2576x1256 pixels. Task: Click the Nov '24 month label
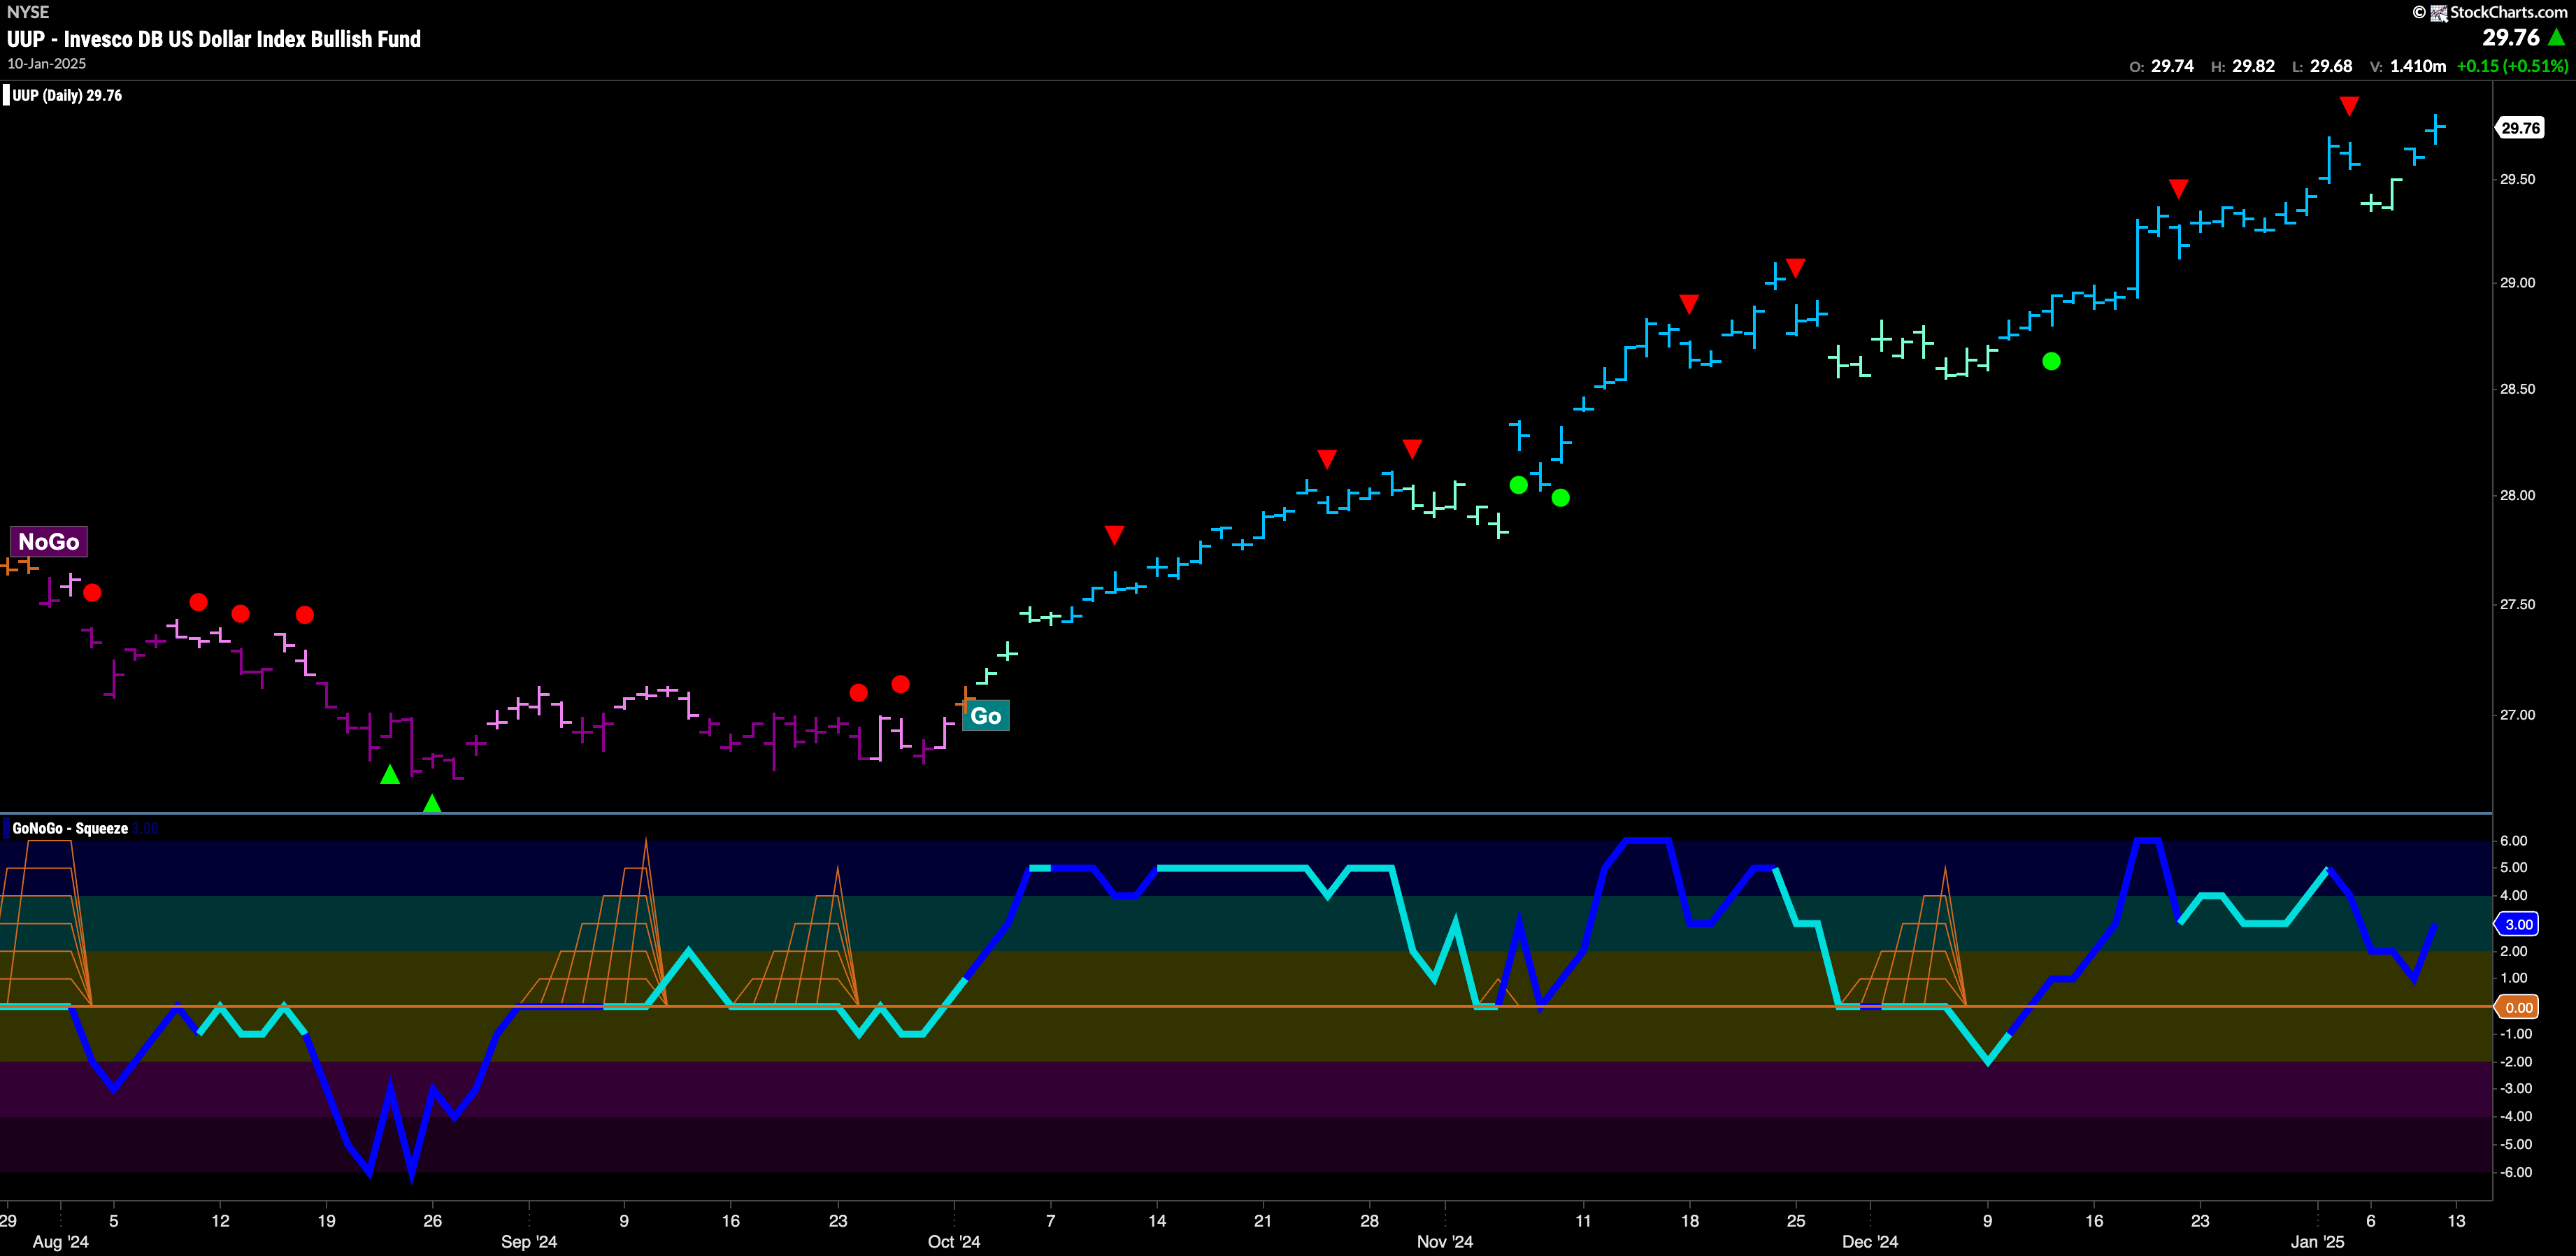click(1445, 1242)
